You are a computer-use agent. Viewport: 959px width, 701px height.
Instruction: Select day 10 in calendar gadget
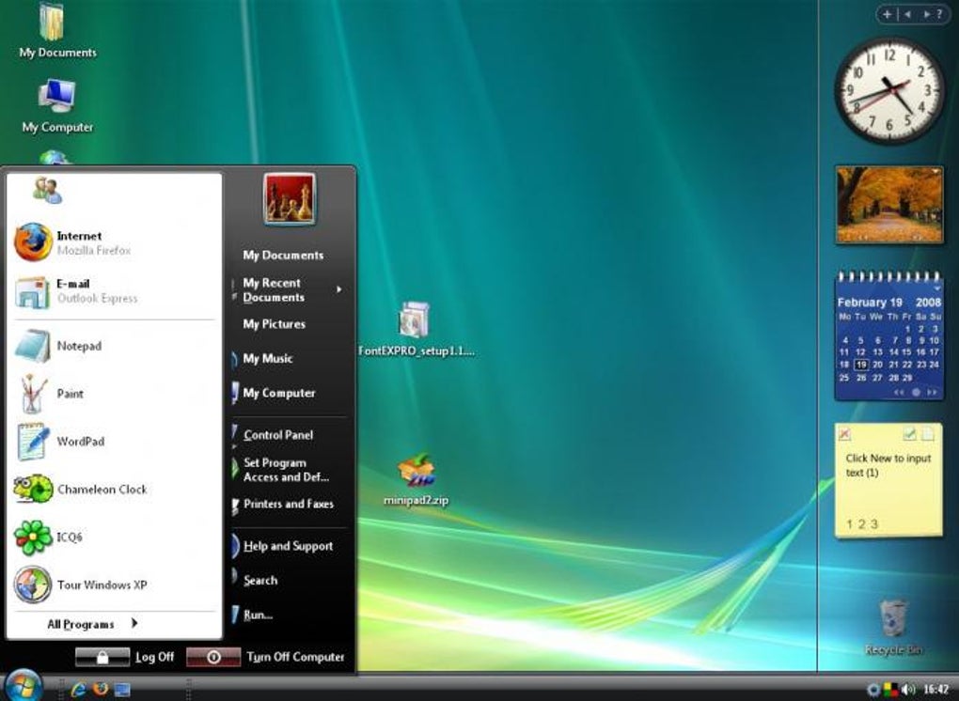[934, 340]
